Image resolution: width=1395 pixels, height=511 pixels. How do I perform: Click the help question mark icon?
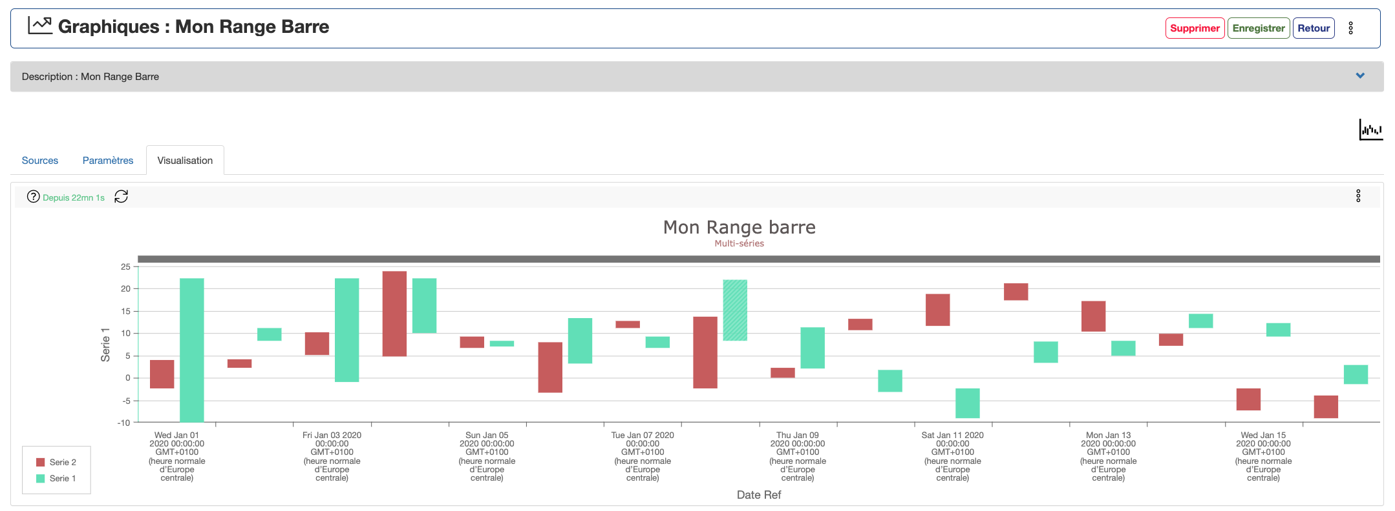[33, 197]
